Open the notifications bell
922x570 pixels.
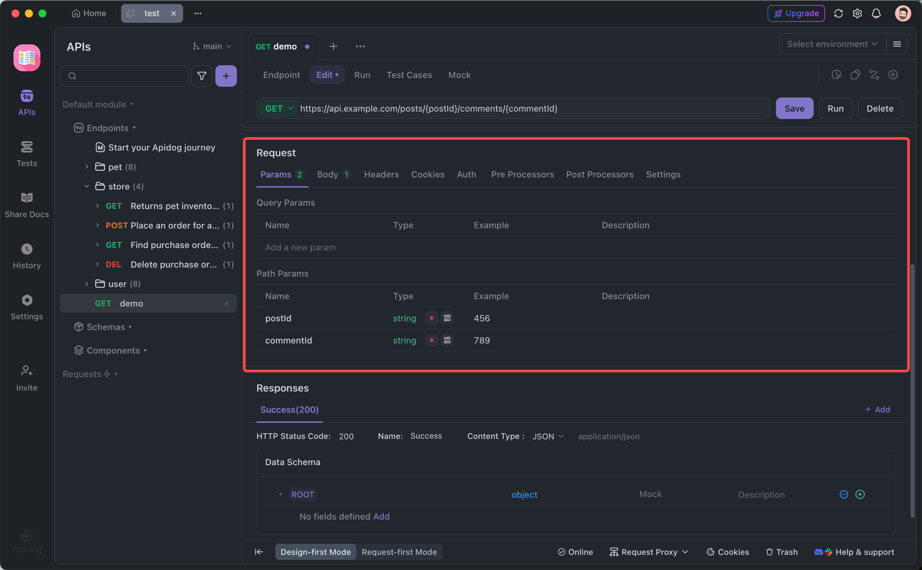(x=876, y=13)
